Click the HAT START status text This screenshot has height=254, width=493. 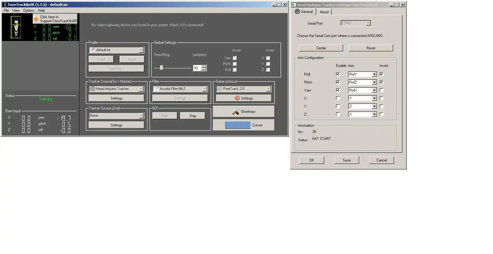pos(321,139)
